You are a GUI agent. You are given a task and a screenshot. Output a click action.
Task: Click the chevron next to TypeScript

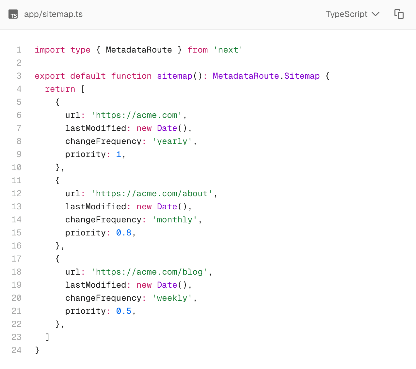click(376, 14)
